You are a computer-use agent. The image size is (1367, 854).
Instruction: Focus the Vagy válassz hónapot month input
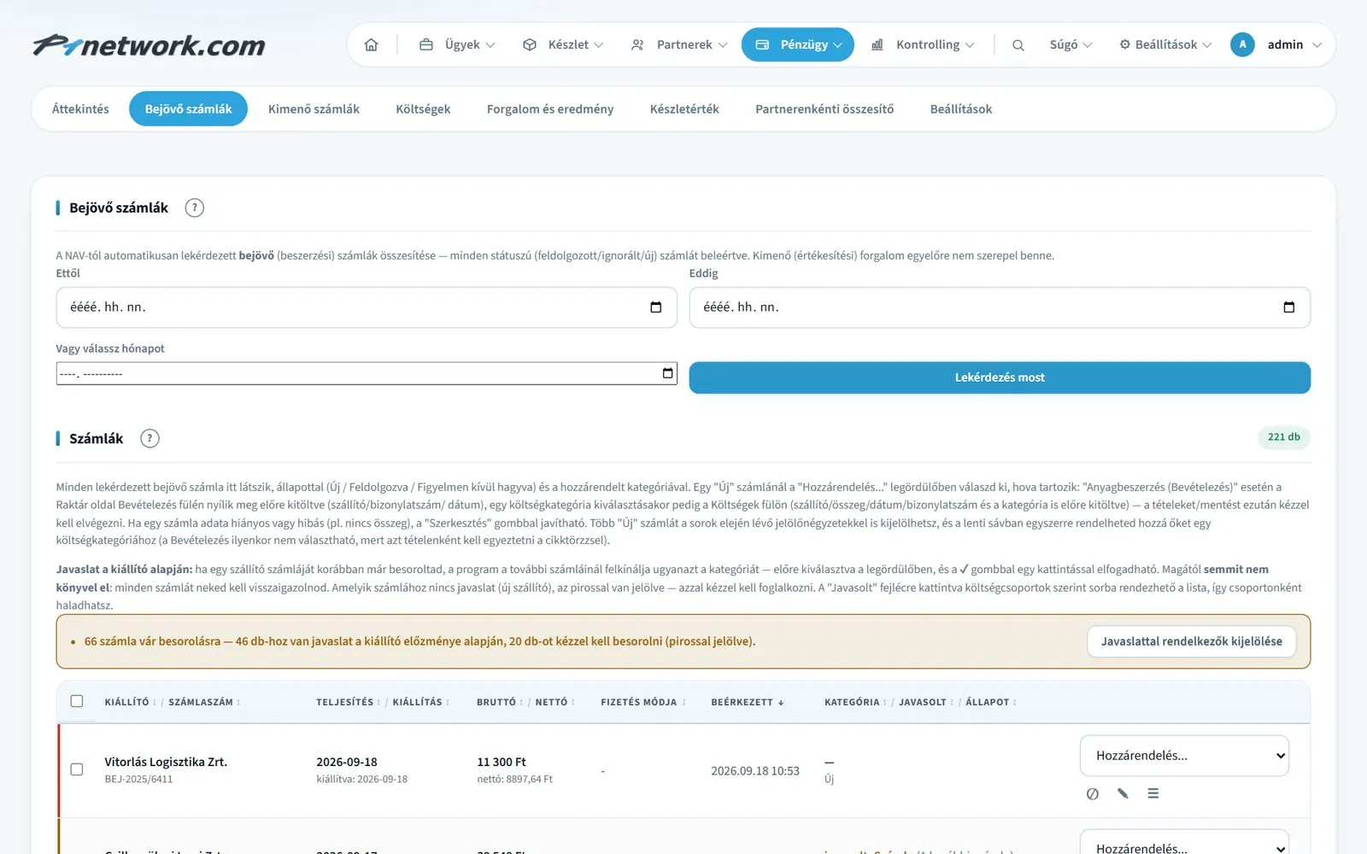point(367,373)
